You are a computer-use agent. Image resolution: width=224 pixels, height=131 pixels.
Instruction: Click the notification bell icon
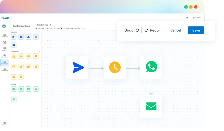187,18
